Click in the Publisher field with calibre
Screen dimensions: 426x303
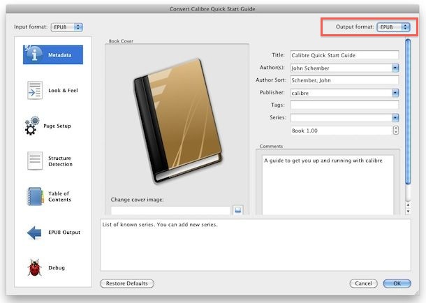[341, 93]
